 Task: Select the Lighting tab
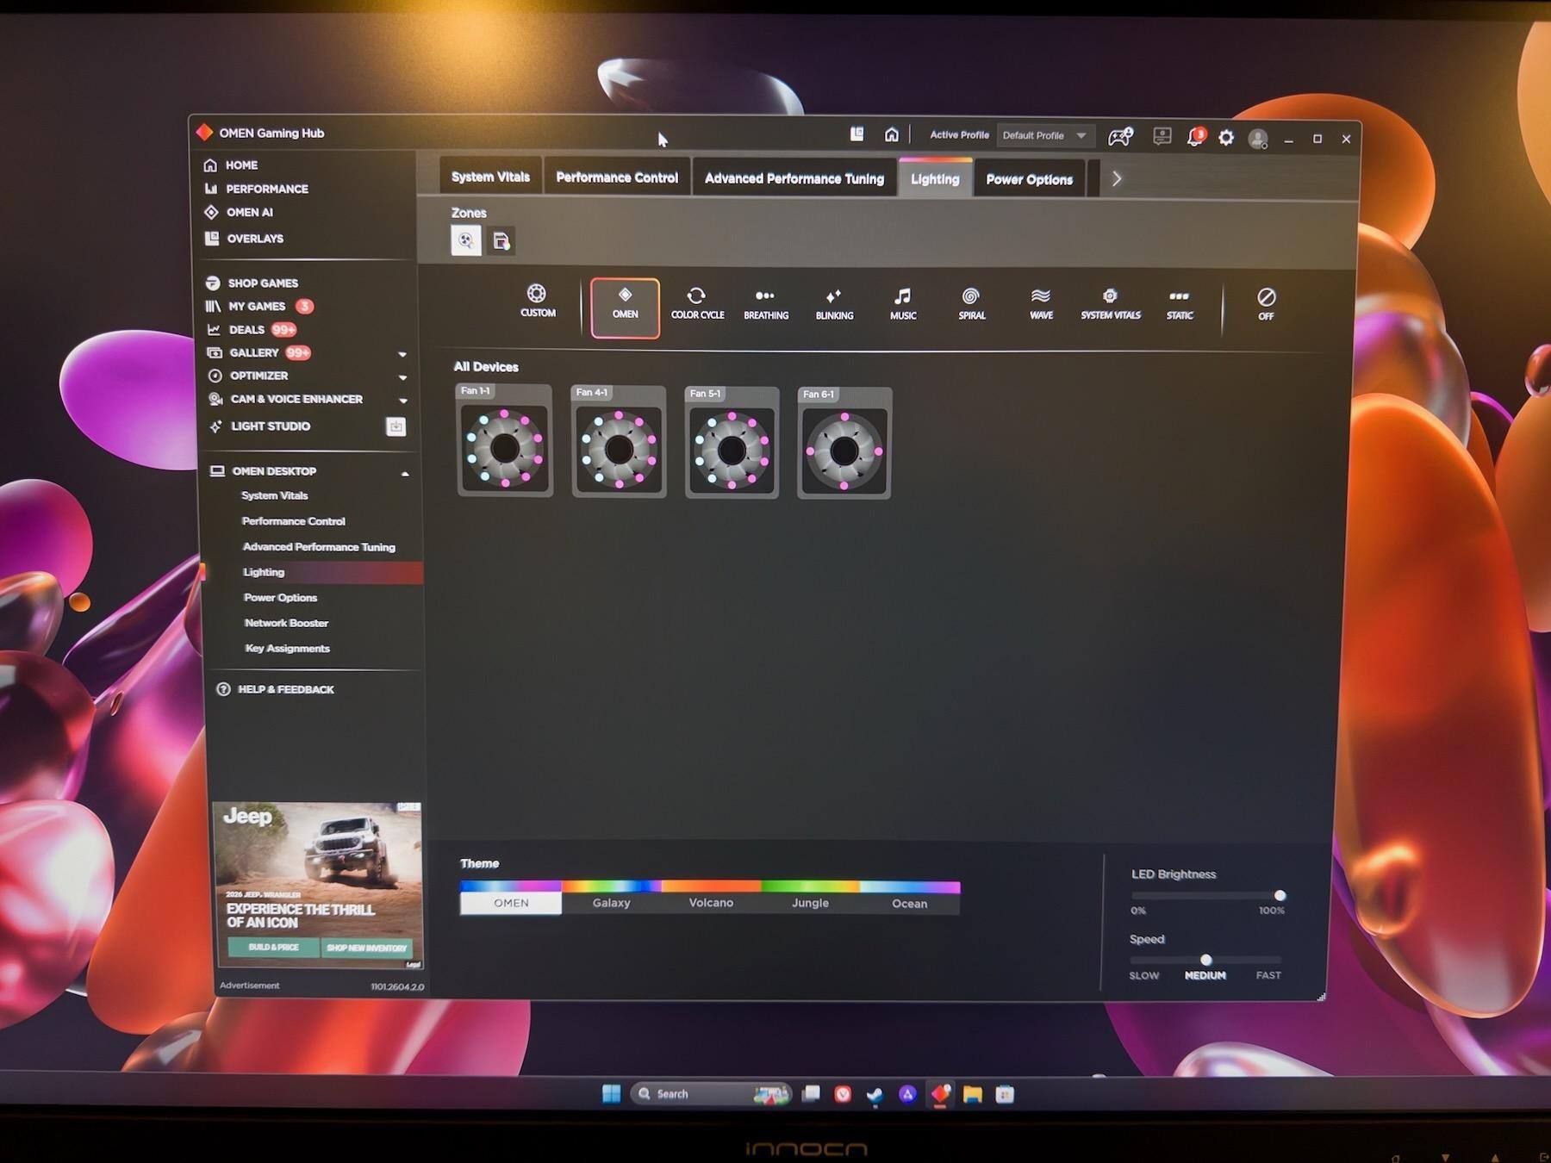click(x=935, y=178)
